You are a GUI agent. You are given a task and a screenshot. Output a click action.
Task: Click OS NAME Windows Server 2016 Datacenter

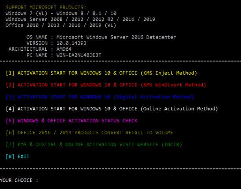click(x=101, y=37)
